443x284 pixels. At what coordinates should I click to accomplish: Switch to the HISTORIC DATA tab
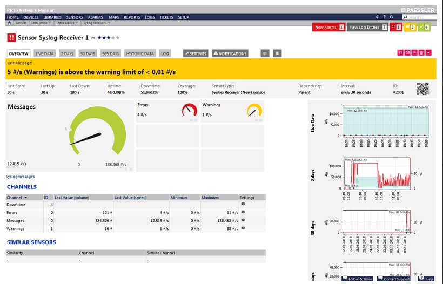tap(140, 53)
